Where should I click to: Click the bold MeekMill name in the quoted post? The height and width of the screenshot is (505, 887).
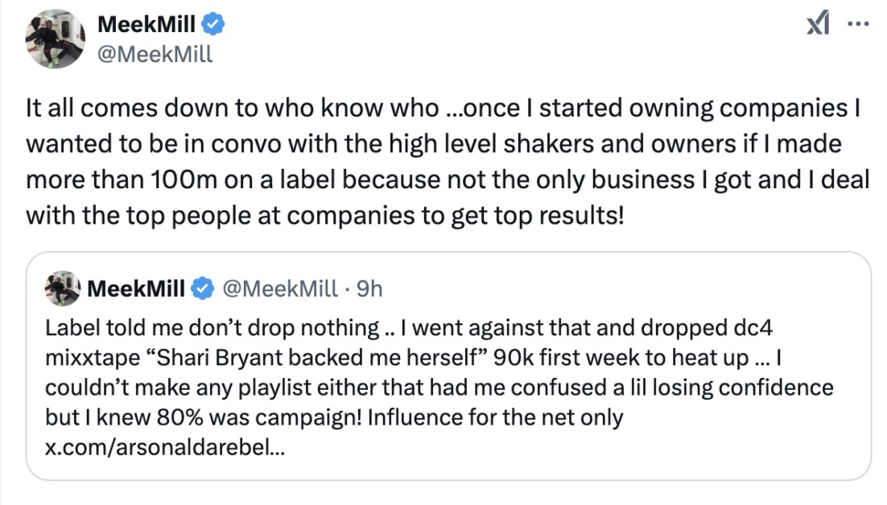(x=136, y=289)
